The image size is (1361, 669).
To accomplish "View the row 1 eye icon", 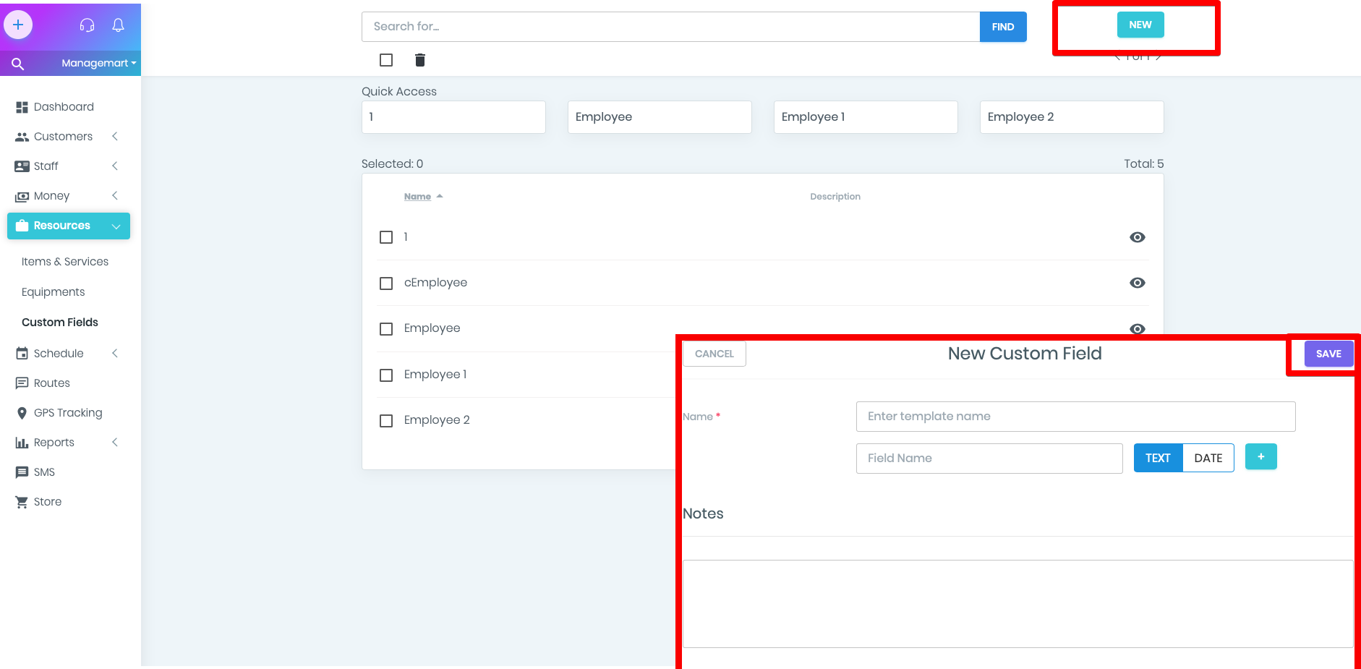I will [x=1137, y=237].
